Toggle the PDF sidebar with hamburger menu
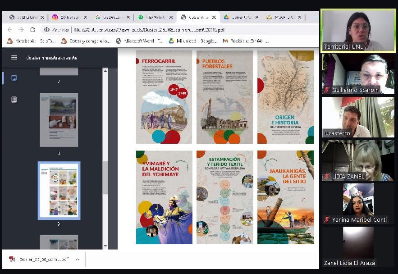 [x=14, y=58]
